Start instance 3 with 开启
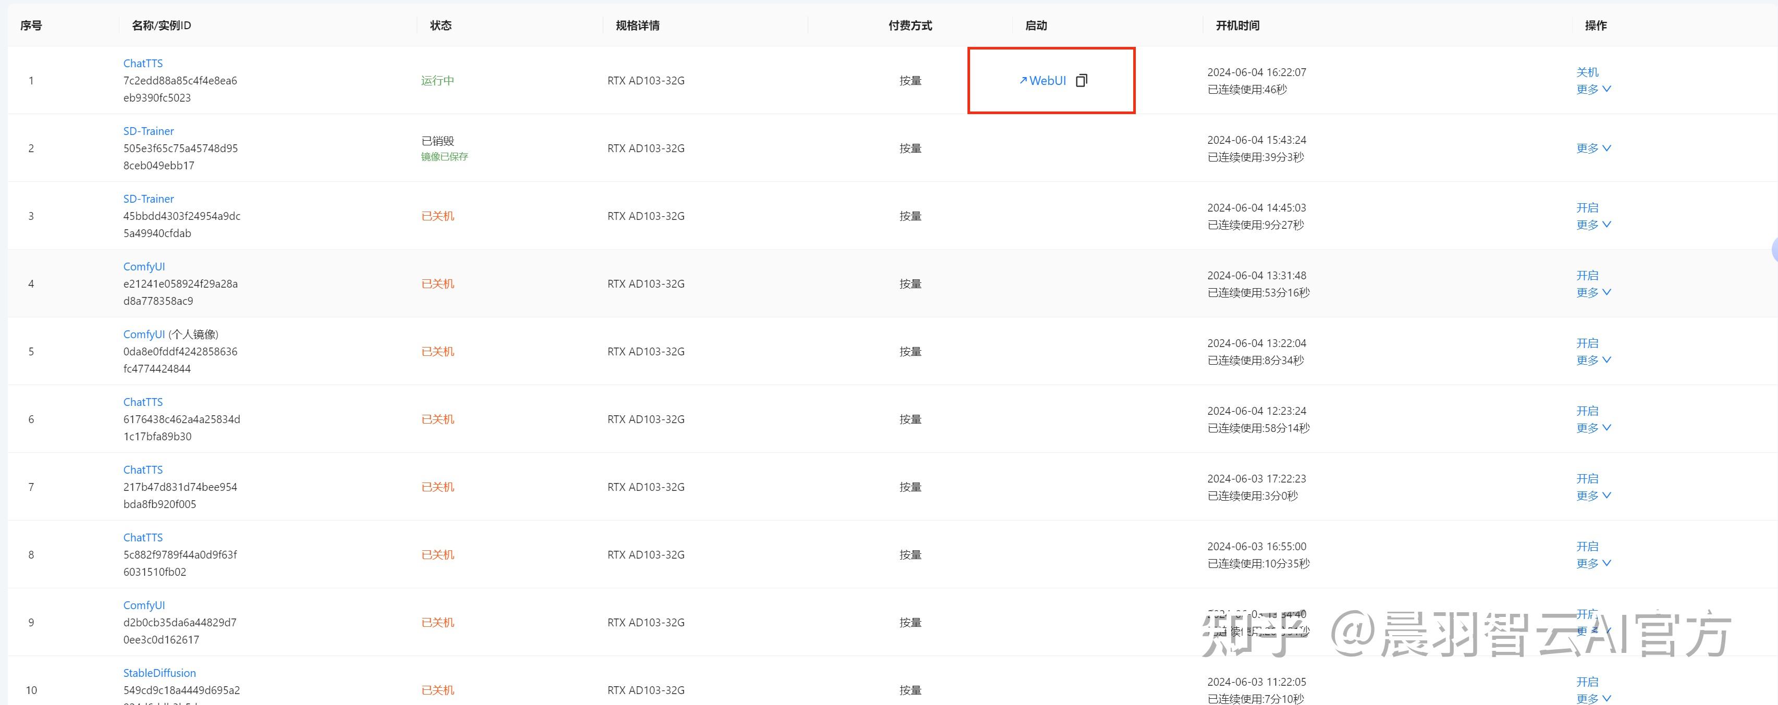 click(1587, 207)
